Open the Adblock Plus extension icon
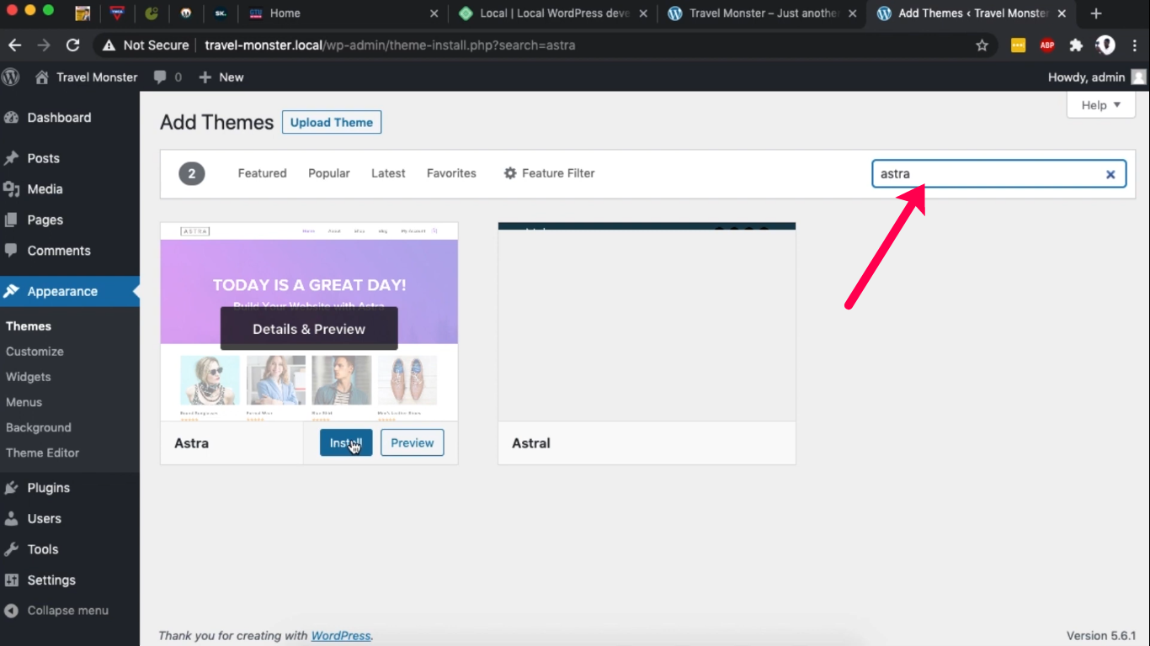The image size is (1150, 646). pos(1047,45)
